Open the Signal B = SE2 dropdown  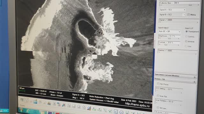[x=172, y=15]
